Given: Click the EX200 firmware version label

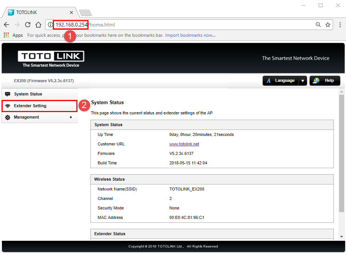Looking at the screenshot, I should coord(44,81).
